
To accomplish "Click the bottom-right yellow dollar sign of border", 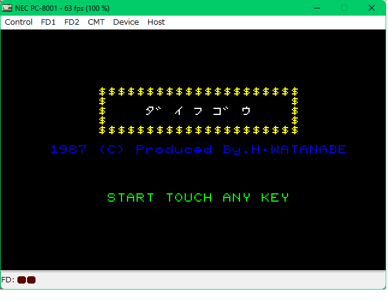I will point(295,130).
